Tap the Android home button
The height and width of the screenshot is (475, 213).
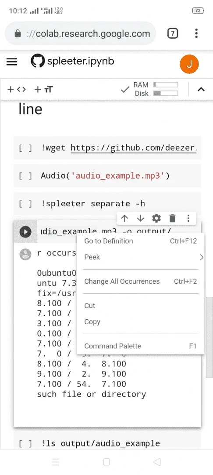(x=106, y=462)
